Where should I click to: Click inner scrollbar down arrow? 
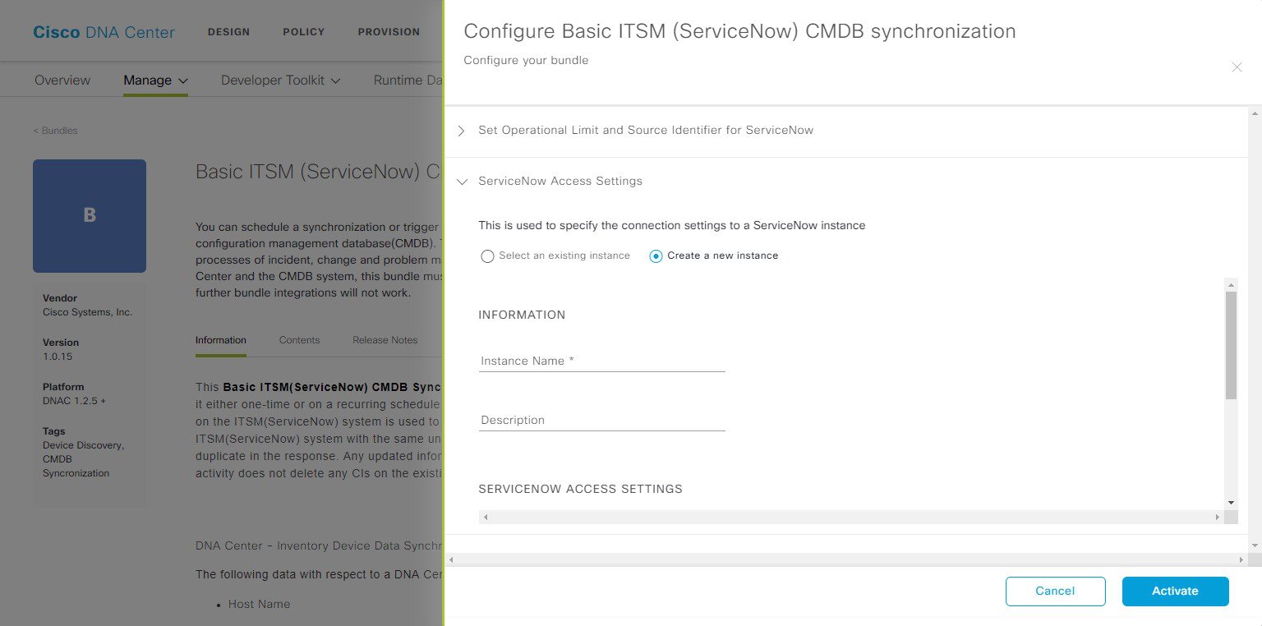[1231, 502]
